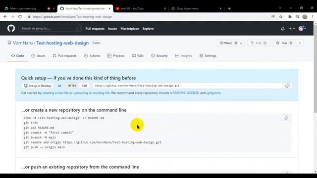Open the Security tab
The height and width of the screenshot is (178, 317).
tap(159, 56)
